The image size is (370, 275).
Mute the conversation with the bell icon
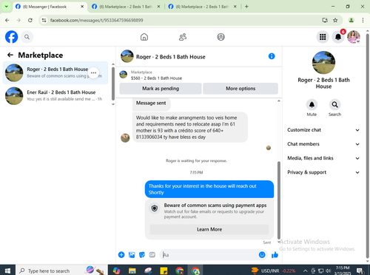(312, 105)
